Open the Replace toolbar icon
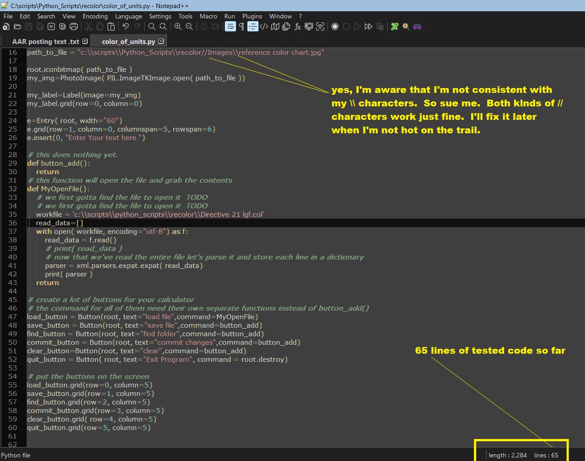Image resolution: width=585 pixels, height=461 pixels. point(163,27)
